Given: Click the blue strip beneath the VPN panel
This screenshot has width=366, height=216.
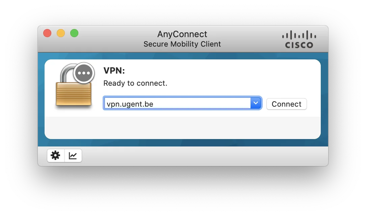Looking at the screenshot, I should click(x=183, y=142).
